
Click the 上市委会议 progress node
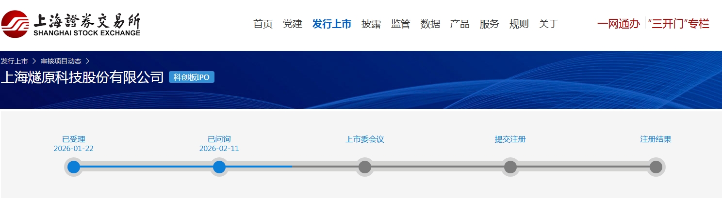(365, 167)
